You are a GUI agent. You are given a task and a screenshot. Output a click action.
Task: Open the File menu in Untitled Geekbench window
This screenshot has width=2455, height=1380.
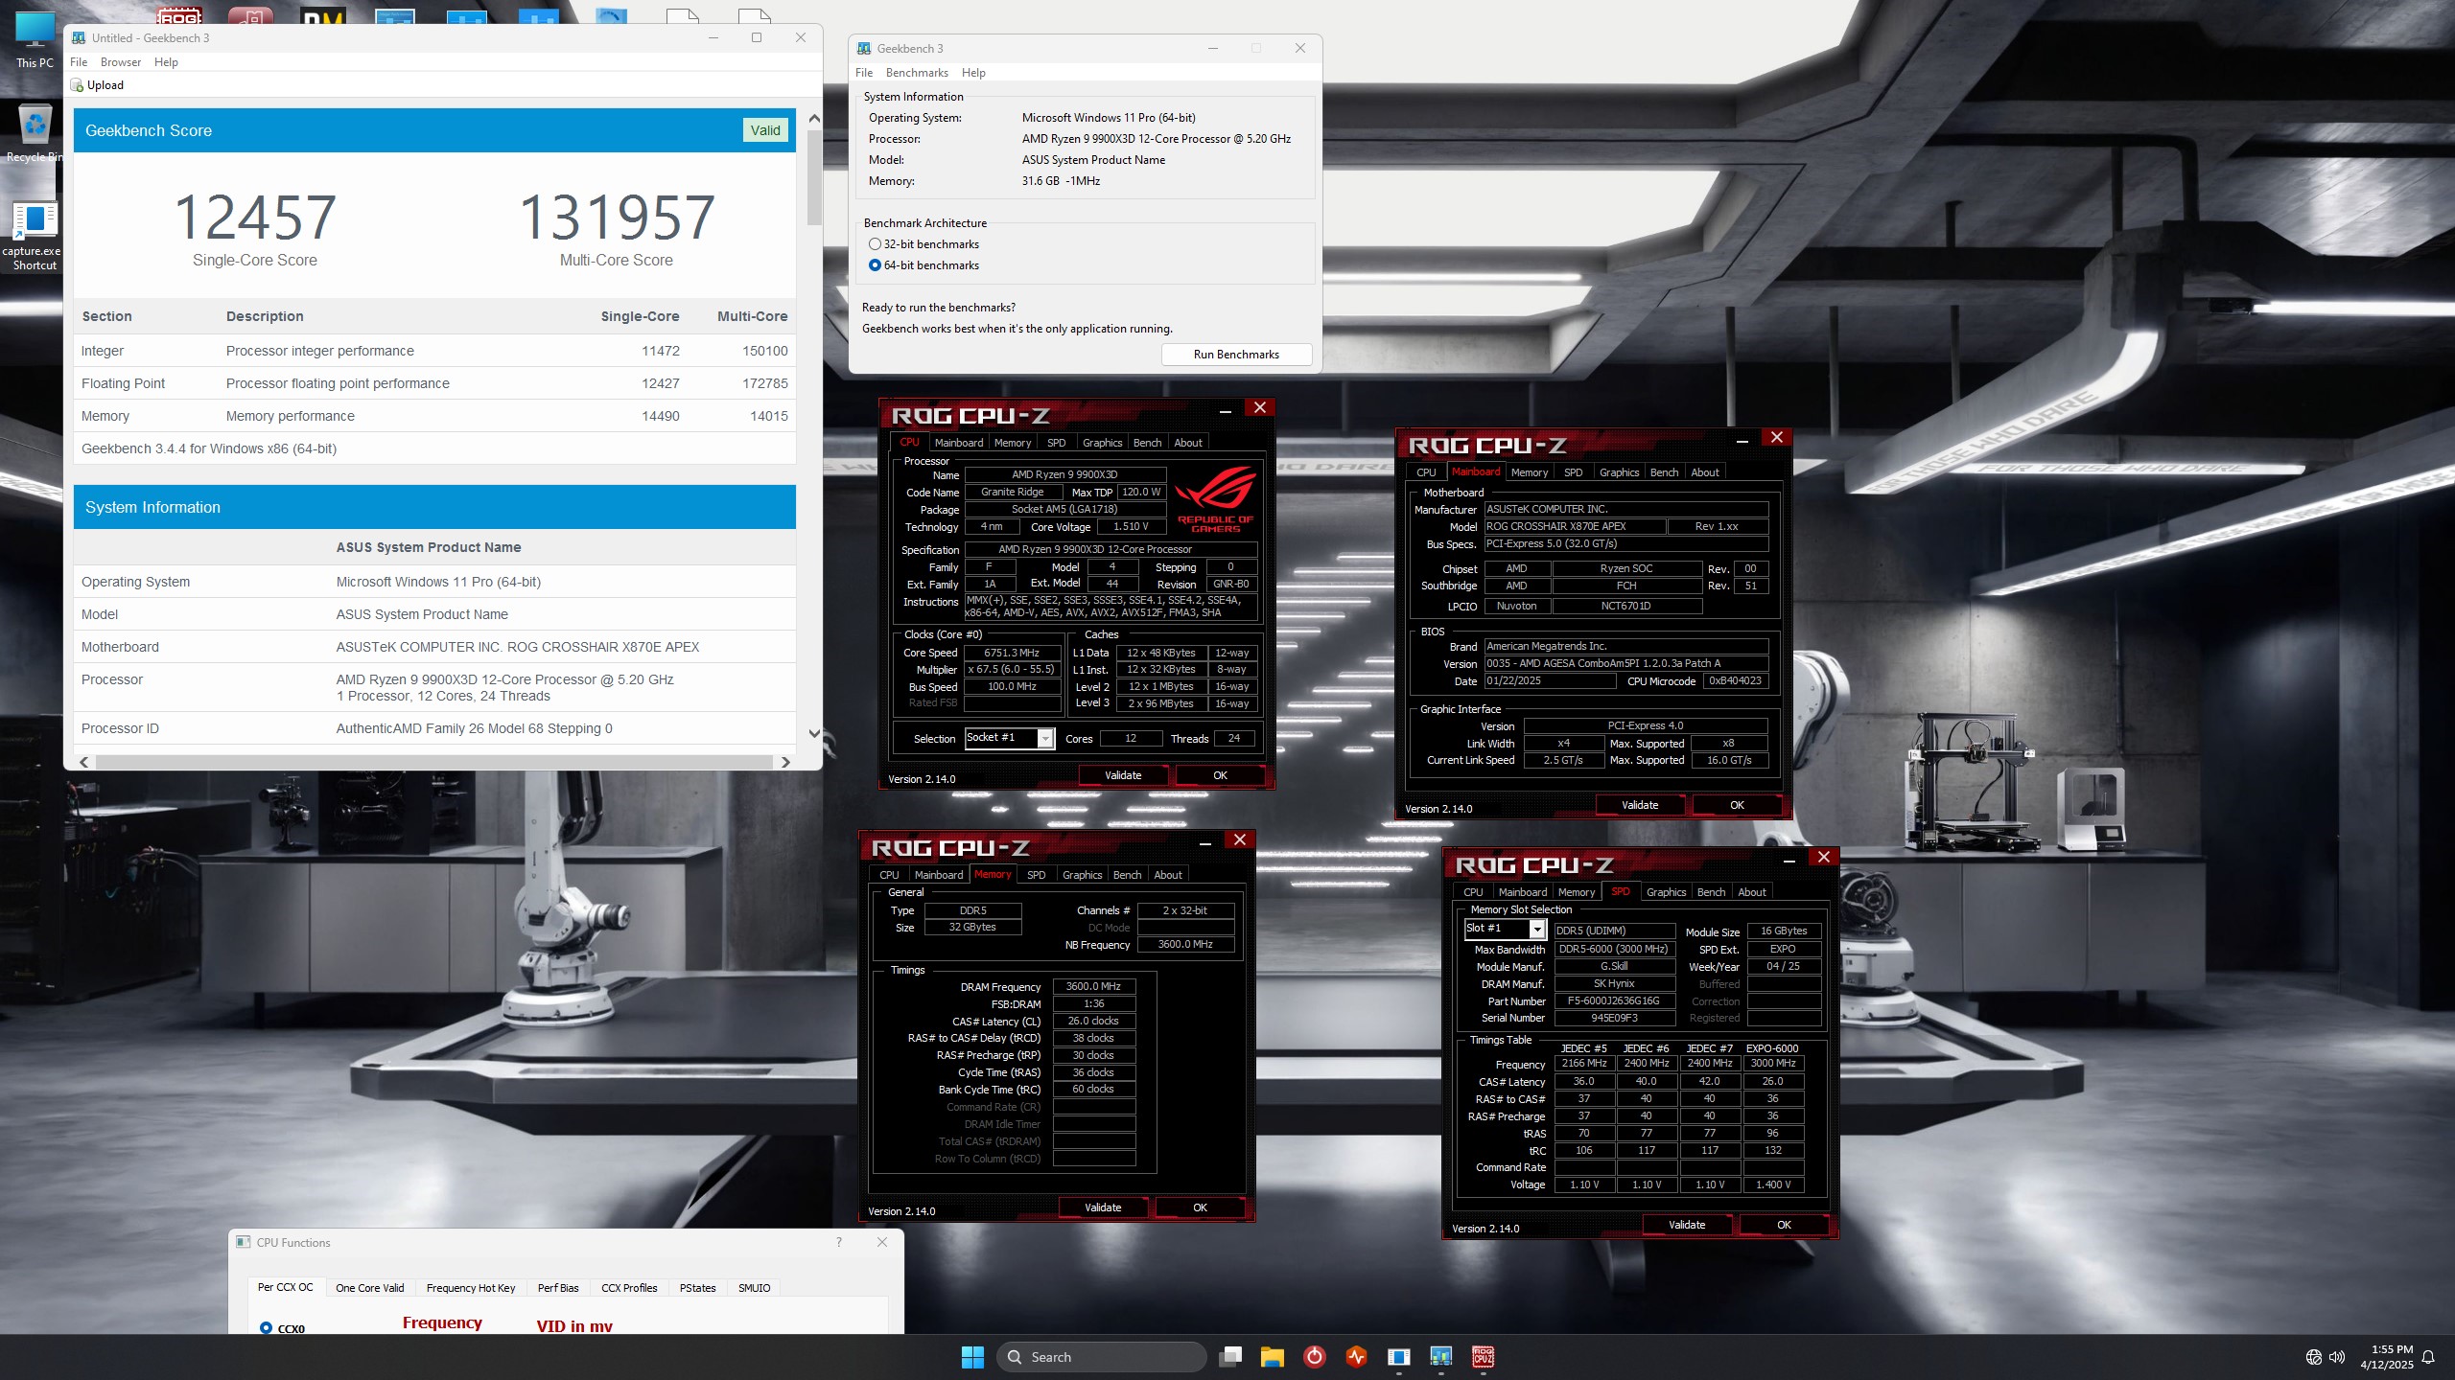point(79,62)
